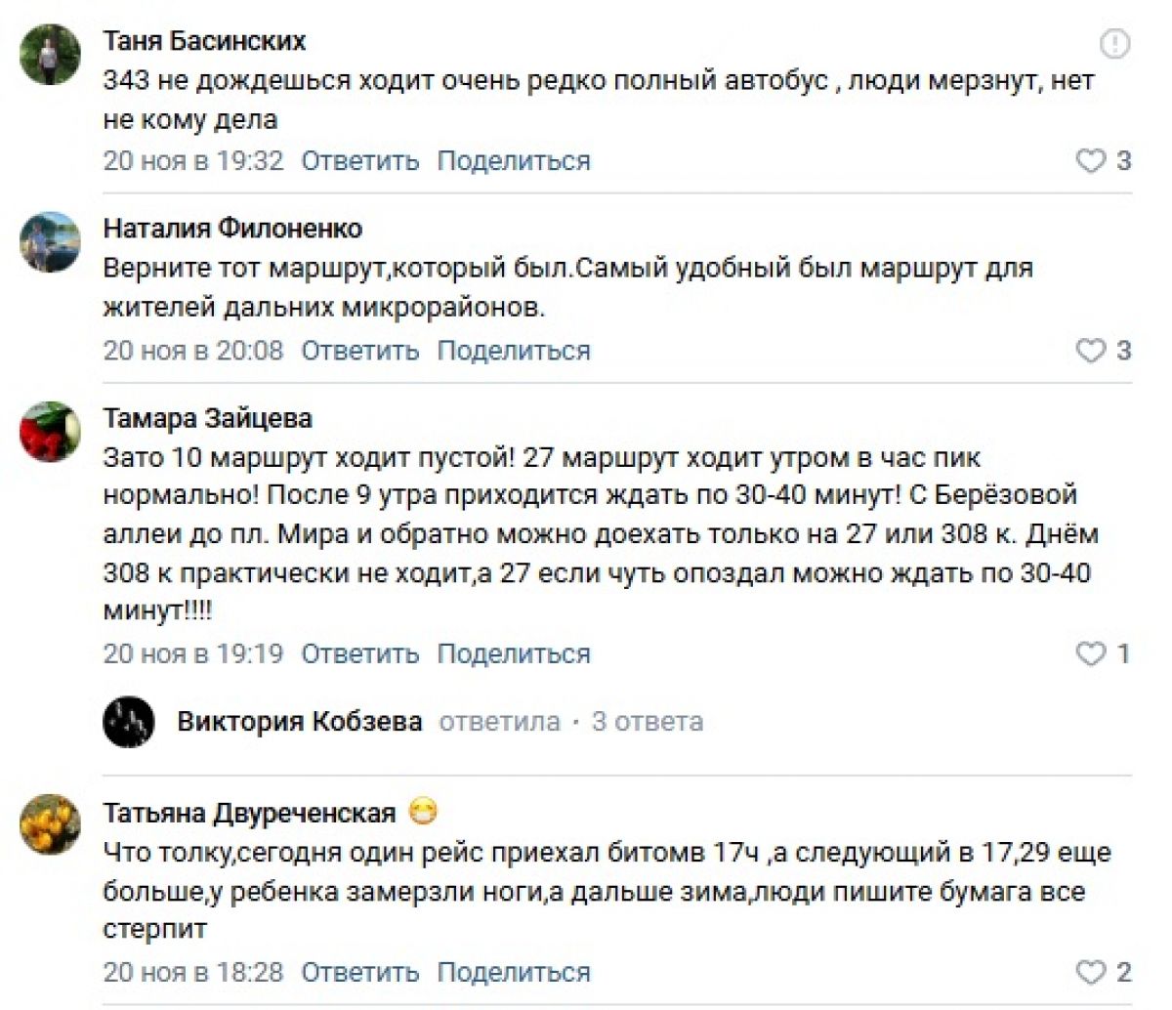Open the Тамара Зайцева author name link

tap(208, 419)
